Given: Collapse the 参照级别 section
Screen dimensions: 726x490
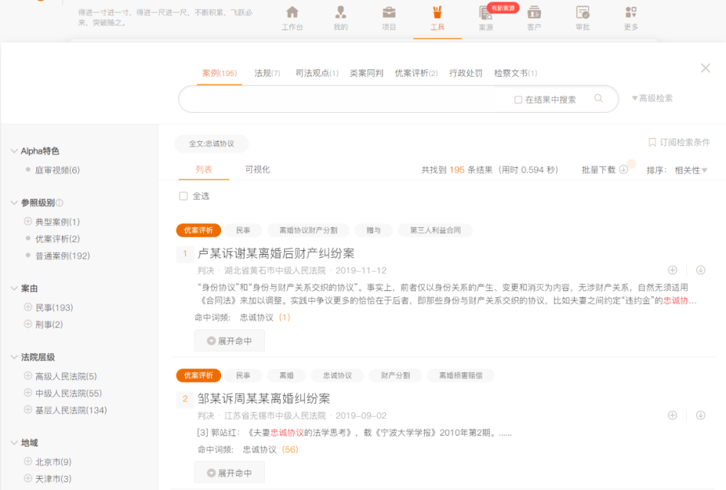Looking at the screenshot, I should (x=14, y=202).
